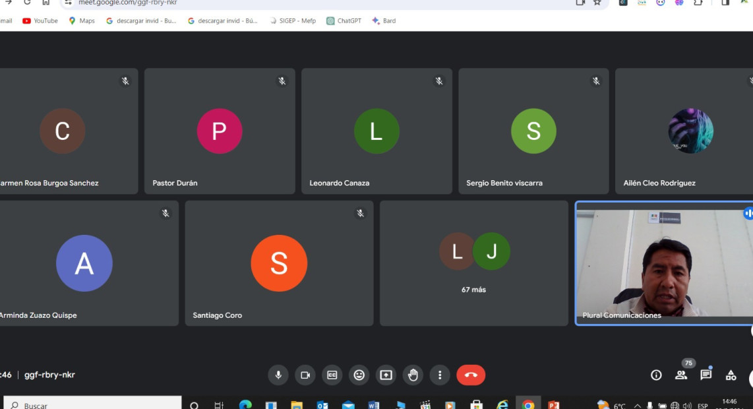Turn on closed captions
The width and height of the screenshot is (753, 409).
[x=332, y=375]
